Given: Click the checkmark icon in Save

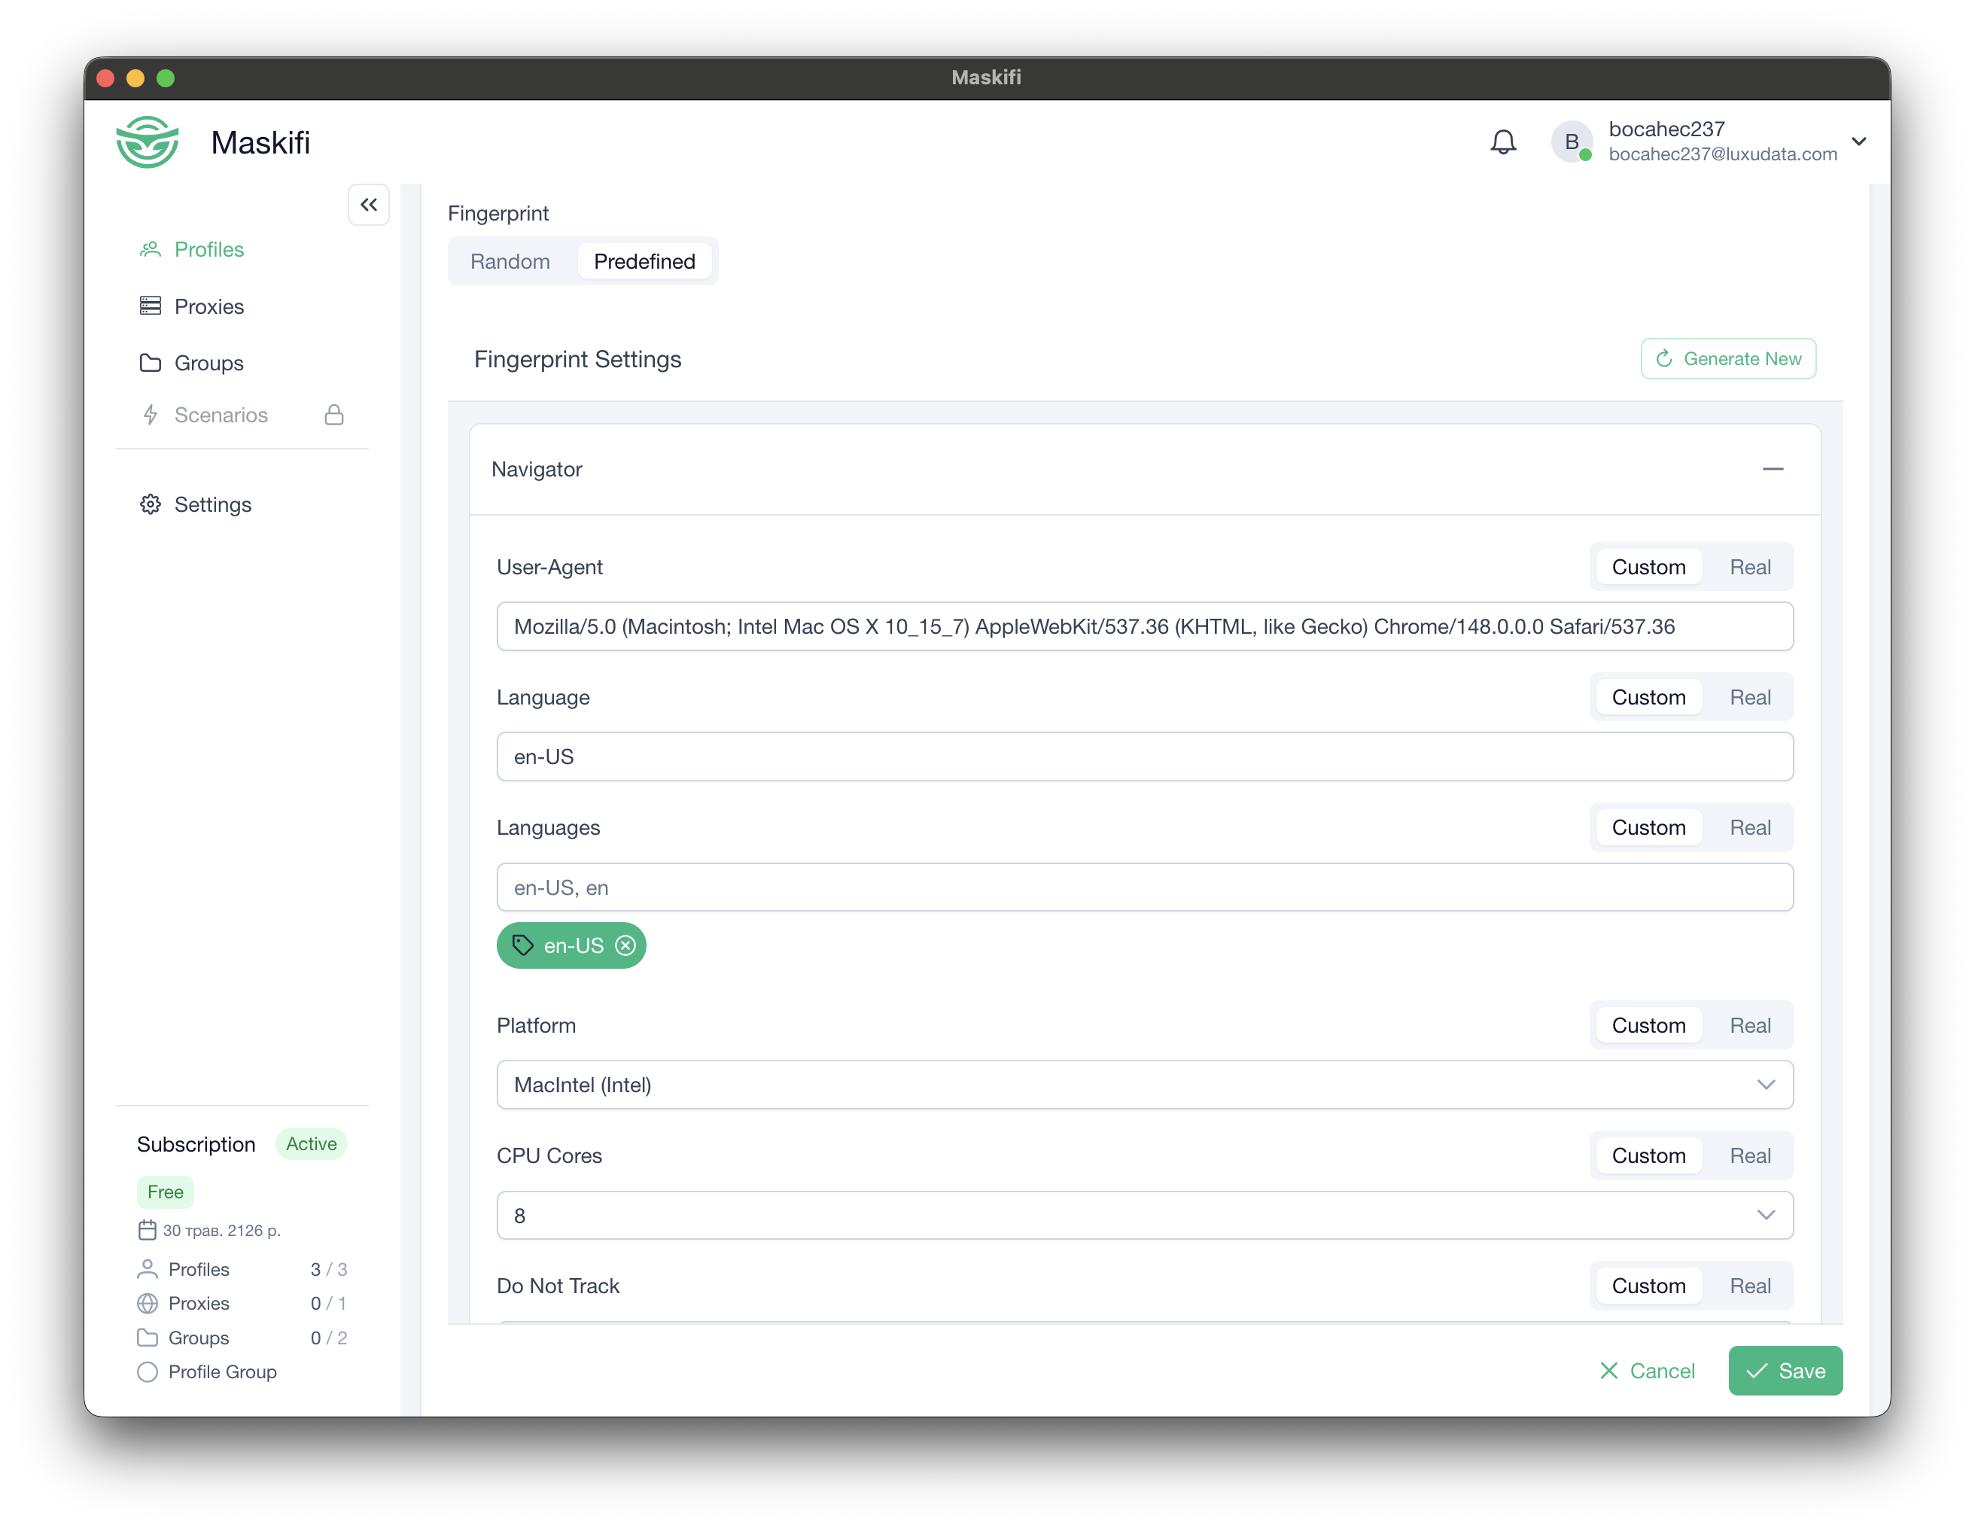Looking at the screenshot, I should click(1756, 1371).
